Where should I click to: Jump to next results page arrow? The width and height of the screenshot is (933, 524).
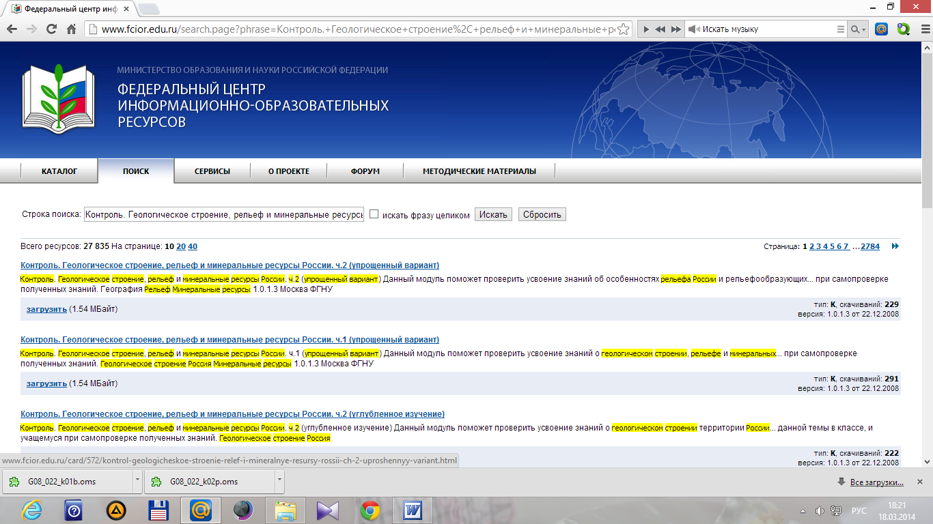pos(895,246)
